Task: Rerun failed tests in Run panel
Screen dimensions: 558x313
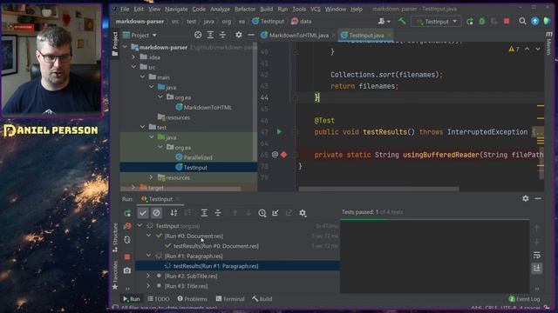Action: [127, 226]
